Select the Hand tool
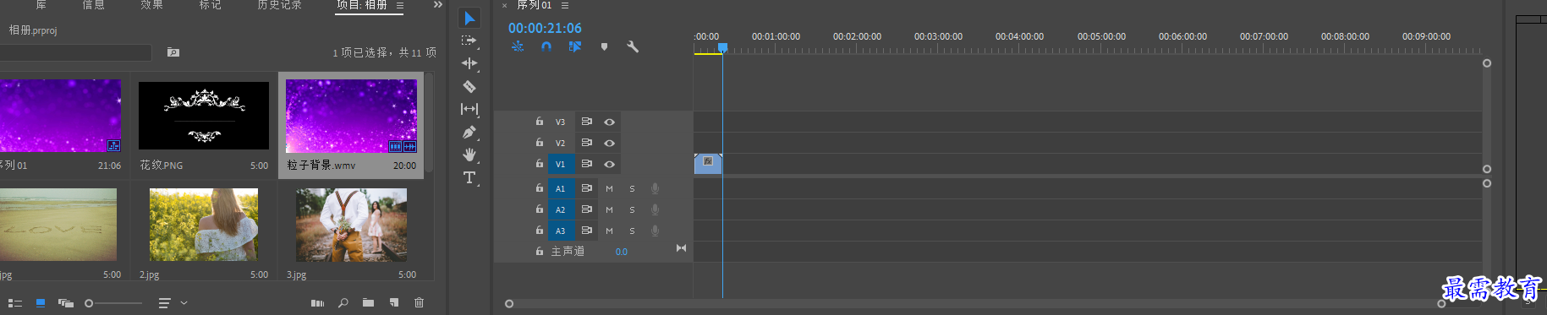This screenshot has width=1547, height=315. pos(469,155)
